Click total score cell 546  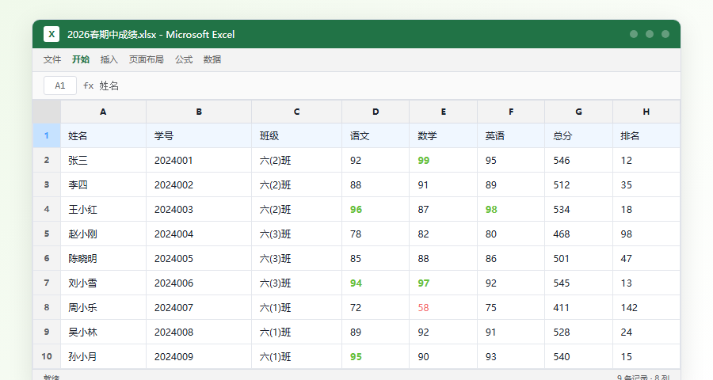pos(579,160)
